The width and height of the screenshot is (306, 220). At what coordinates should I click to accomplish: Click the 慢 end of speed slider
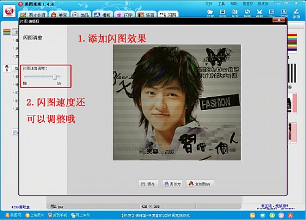(25, 83)
